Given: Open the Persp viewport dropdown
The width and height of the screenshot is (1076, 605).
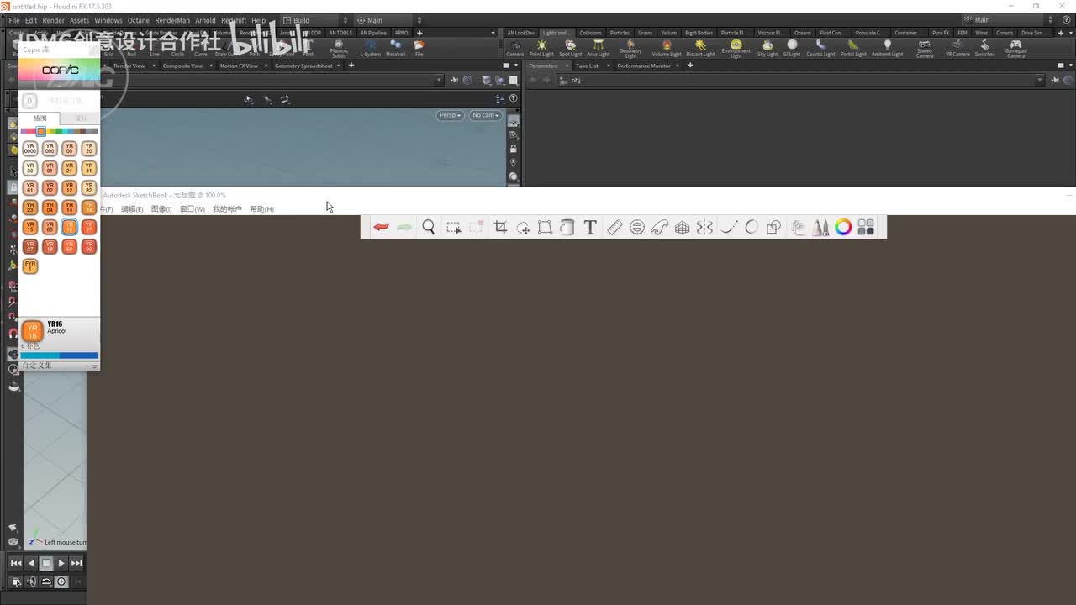Looking at the screenshot, I should [450, 115].
